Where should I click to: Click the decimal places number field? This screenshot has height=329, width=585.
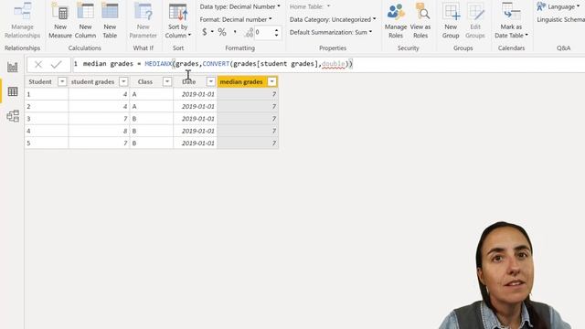tap(263, 33)
